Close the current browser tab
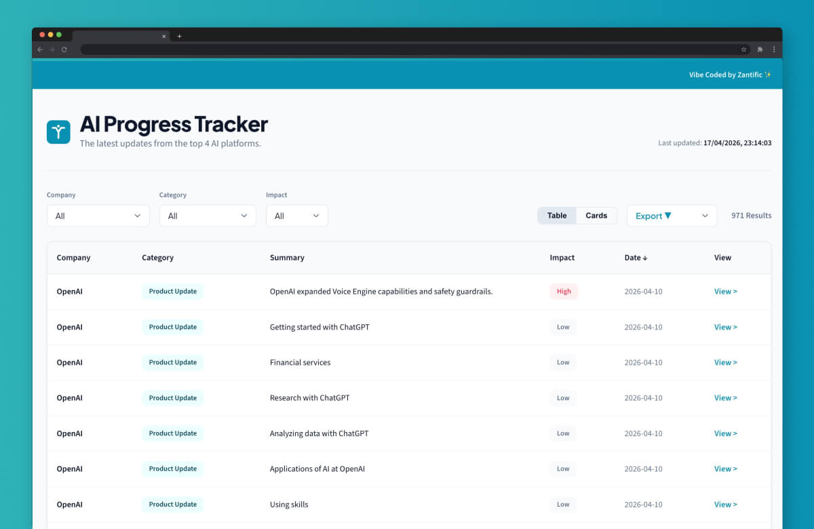This screenshot has height=529, width=814. (x=163, y=36)
